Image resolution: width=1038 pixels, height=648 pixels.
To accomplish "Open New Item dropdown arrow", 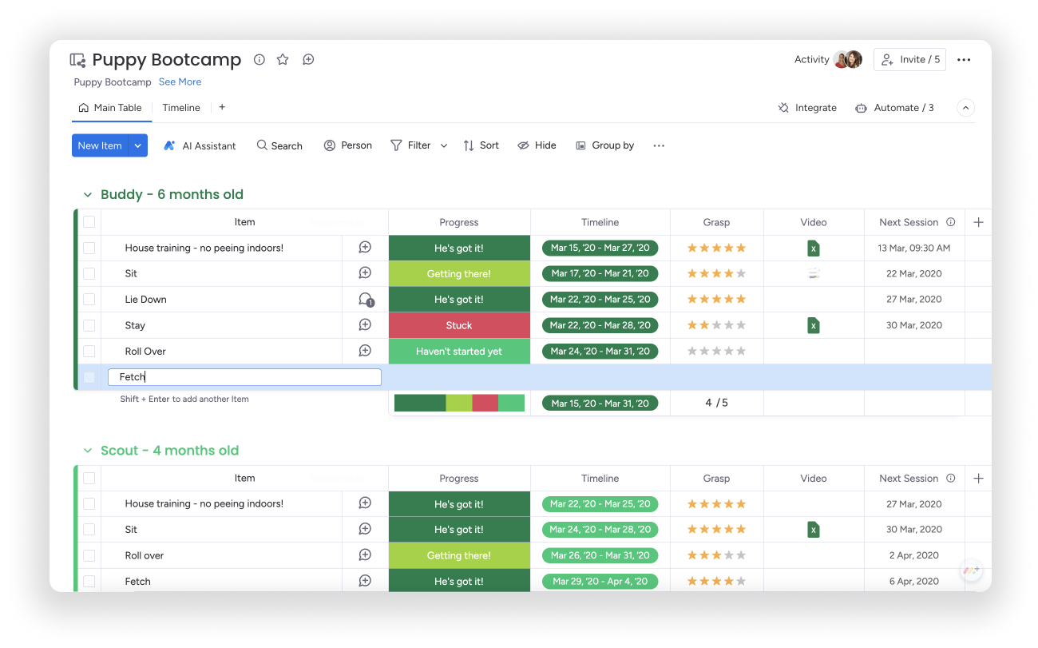I will click(x=138, y=145).
